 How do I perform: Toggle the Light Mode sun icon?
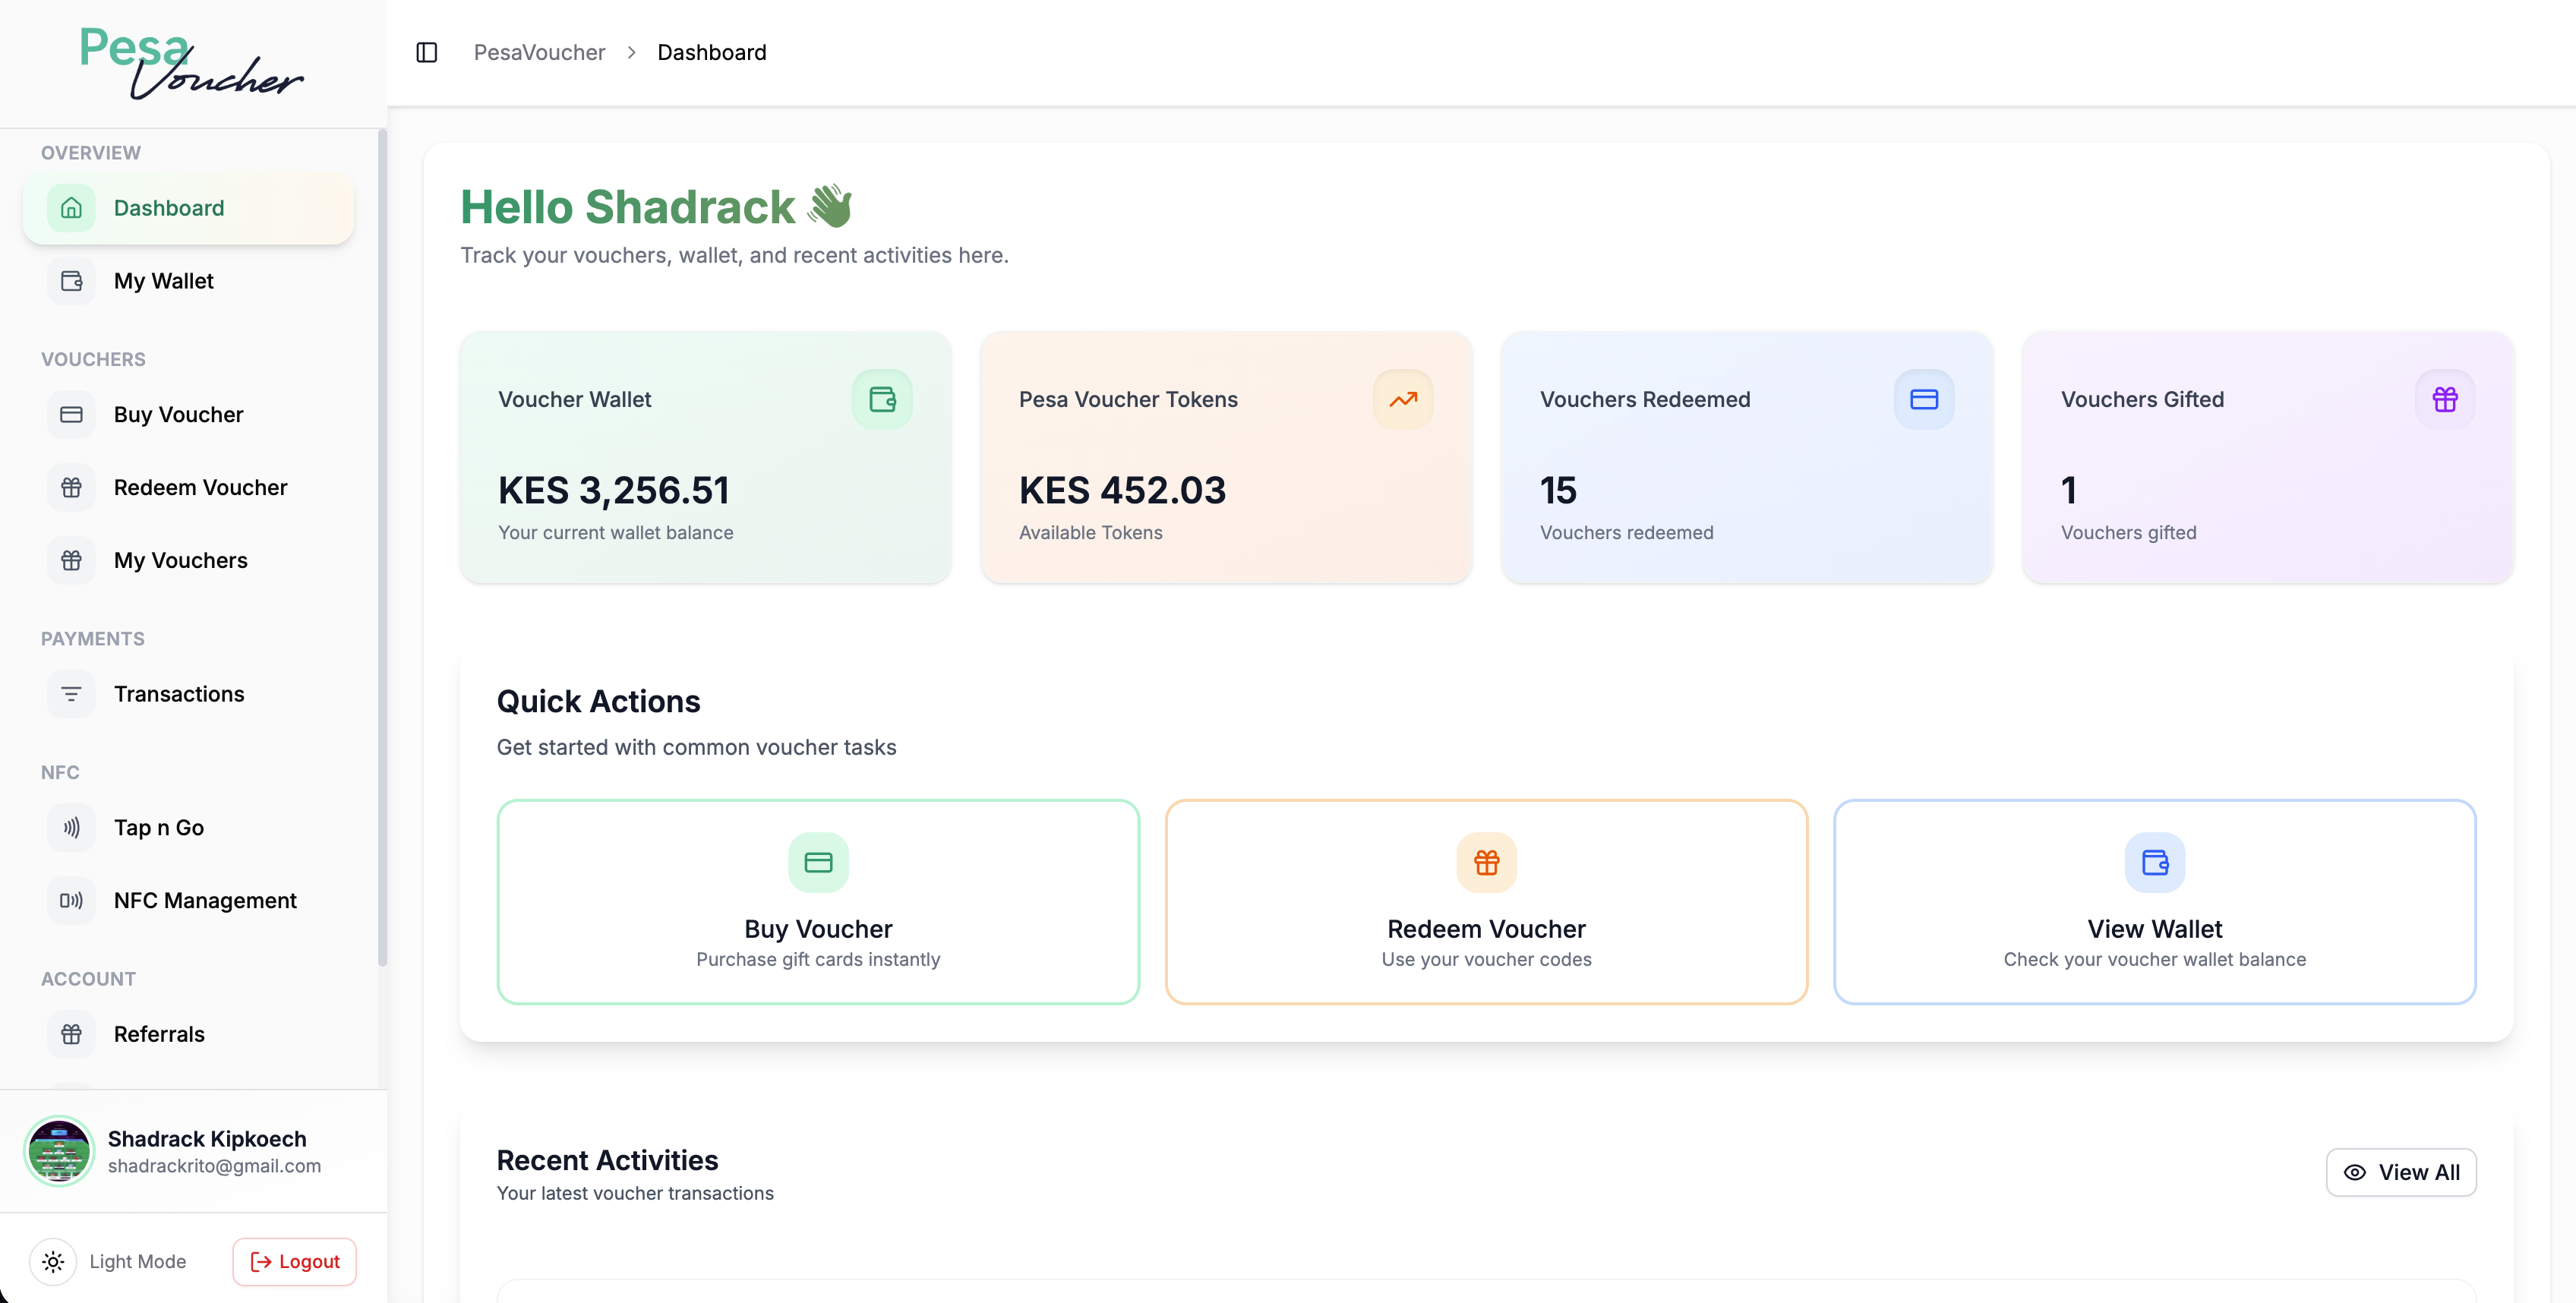click(x=53, y=1261)
